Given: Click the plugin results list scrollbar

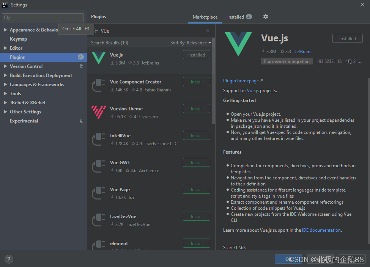Looking at the screenshot, I should click(x=213, y=82).
